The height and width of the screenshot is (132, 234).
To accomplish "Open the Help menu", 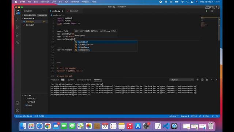I will (x=94, y=2).
